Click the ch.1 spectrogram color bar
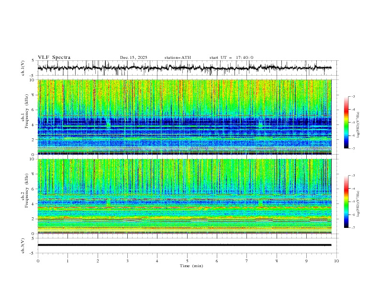This screenshot has height=293, width=379. point(346,123)
